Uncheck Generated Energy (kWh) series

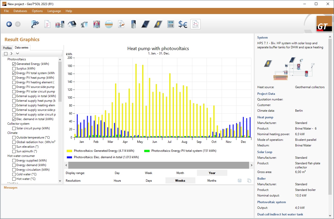14,64
